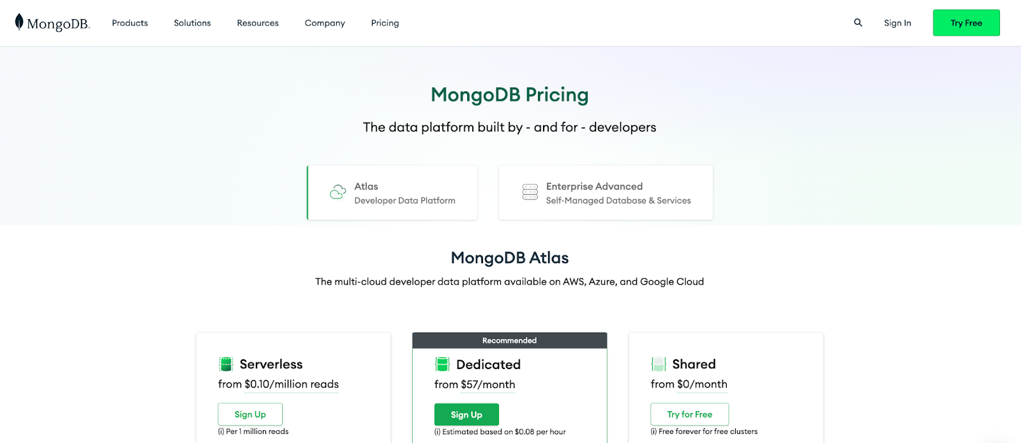Viewport: 1021px width, 443px height.
Task: Click the Enterprise Advanced server stack icon
Action: coord(530,192)
